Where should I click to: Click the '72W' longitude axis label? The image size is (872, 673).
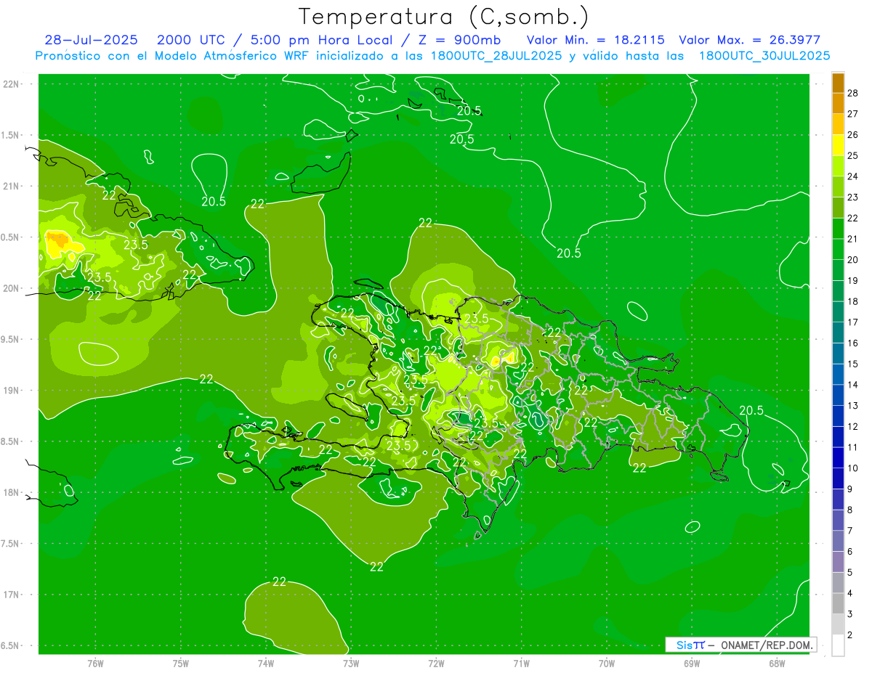point(437,662)
